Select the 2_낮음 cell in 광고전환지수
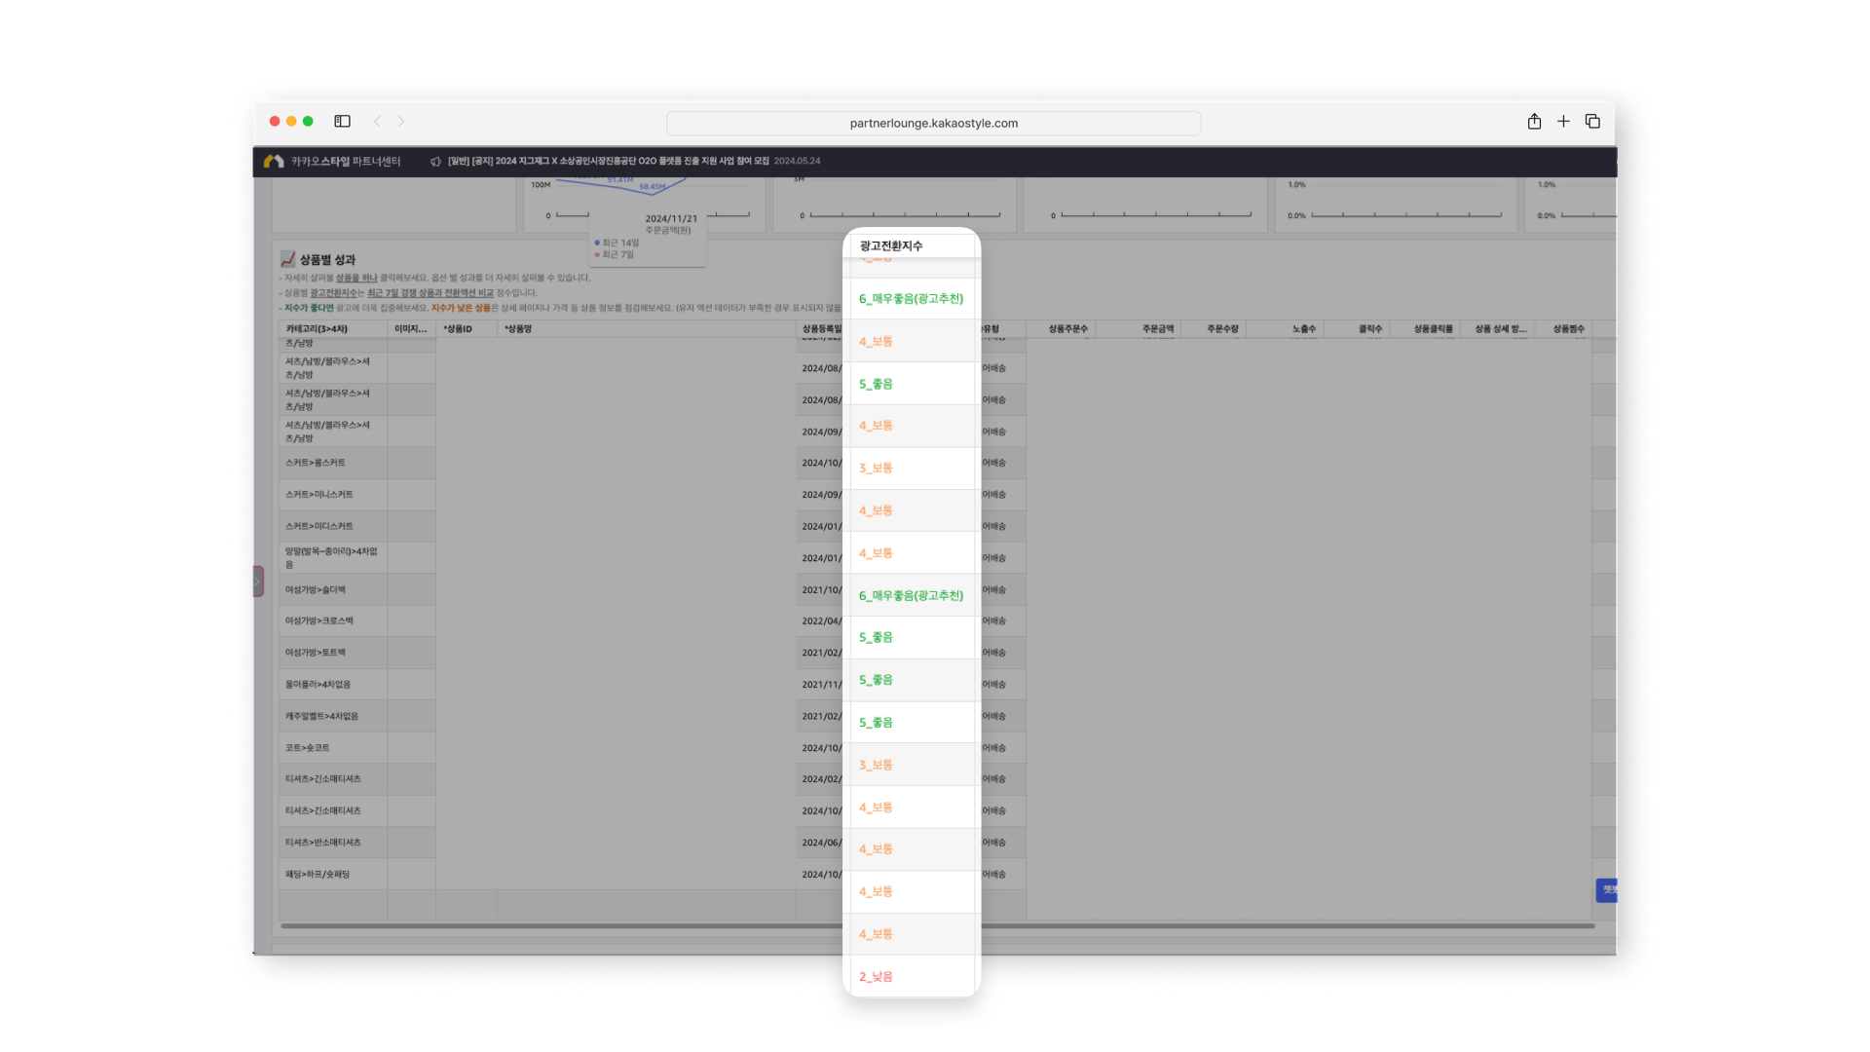The width and height of the screenshot is (1870, 1052). pyautogui.click(x=912, y=976)
